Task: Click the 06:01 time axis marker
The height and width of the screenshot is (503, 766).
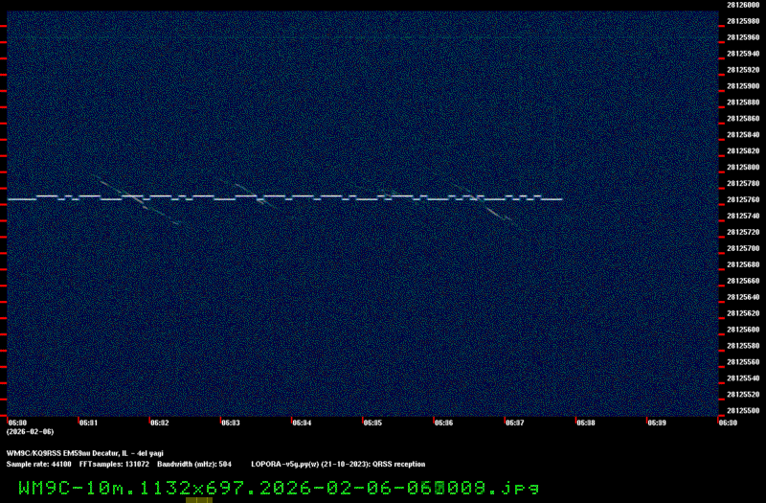Action: point(88,422)
